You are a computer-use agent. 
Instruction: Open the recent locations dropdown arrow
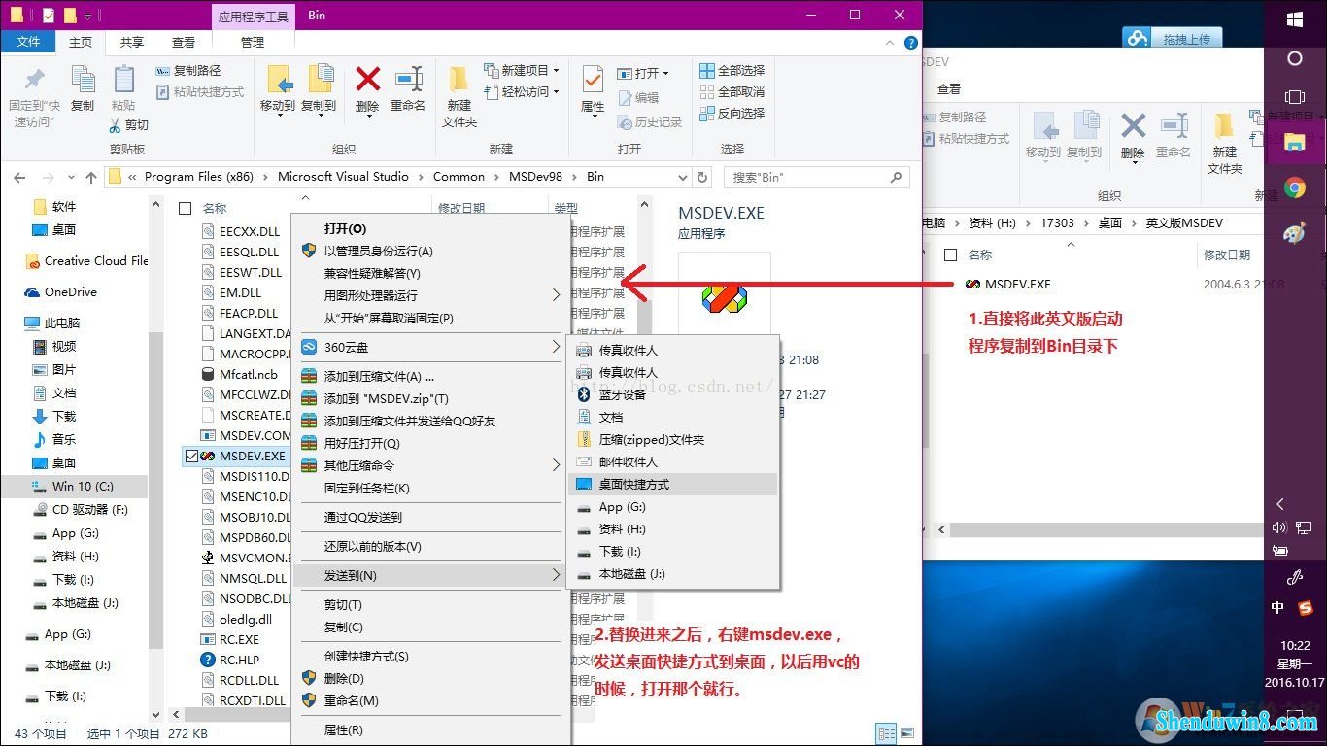coord(69,178)
